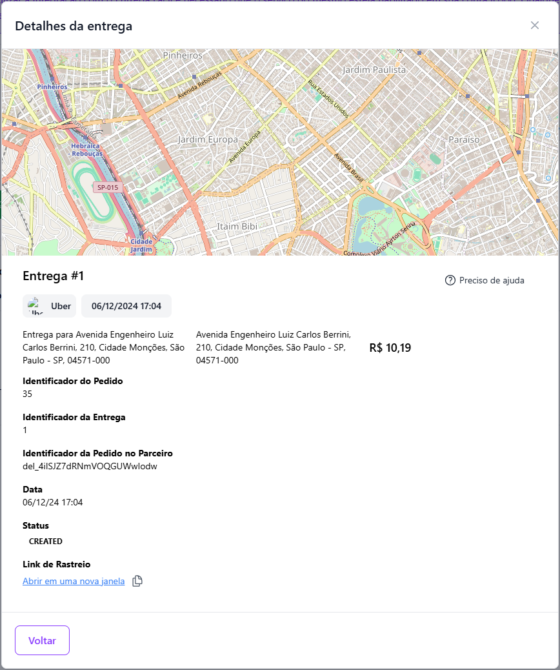This screenshot has width=560, height=670.
Task: Click the SP-015 road shield on the map
Action: click(x=108, y=187)
